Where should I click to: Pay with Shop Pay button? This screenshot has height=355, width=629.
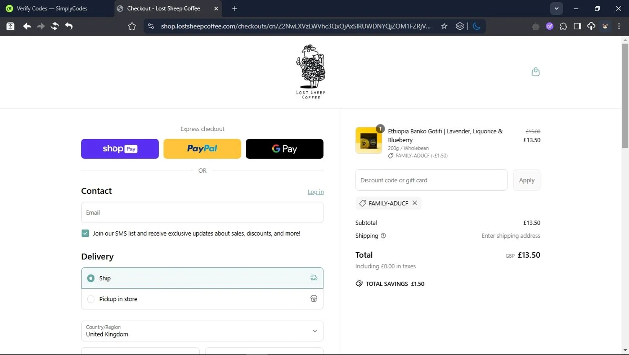(x=120, y=149)
